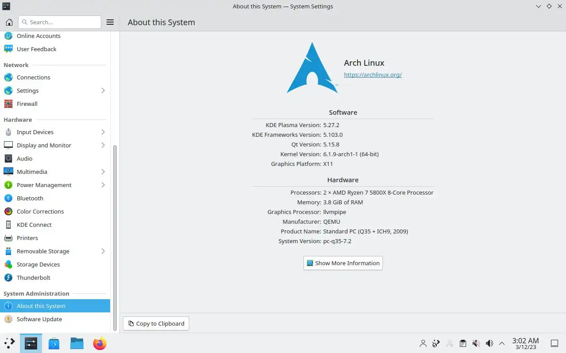
Task: Click the clock showing 3:02 AM
Action: (525, 343)
